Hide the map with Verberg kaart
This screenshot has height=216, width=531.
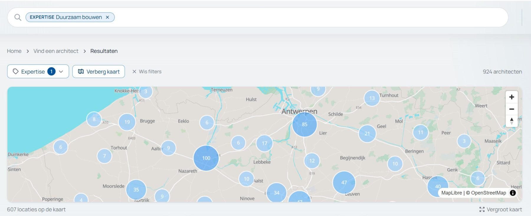99,72
